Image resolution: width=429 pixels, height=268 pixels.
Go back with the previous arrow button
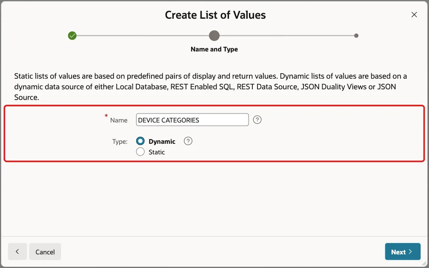tap(17, 251)
